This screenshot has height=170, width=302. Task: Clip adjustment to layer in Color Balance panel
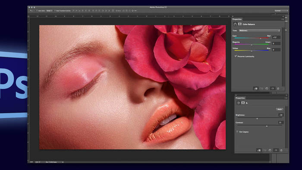coord(255,88)
